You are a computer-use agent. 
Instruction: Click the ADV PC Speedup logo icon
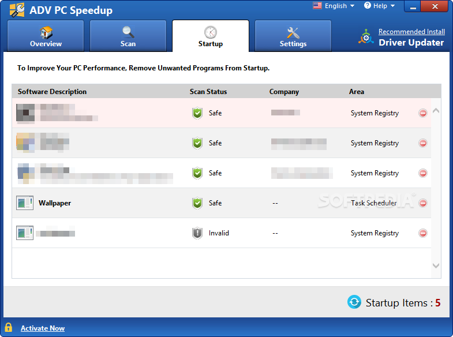17,10
